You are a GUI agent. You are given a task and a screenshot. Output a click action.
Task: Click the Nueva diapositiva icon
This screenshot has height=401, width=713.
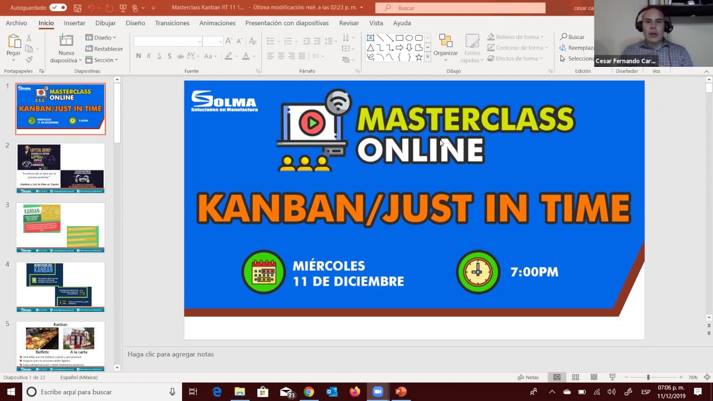pyautogui.click(x=66, y=41)
